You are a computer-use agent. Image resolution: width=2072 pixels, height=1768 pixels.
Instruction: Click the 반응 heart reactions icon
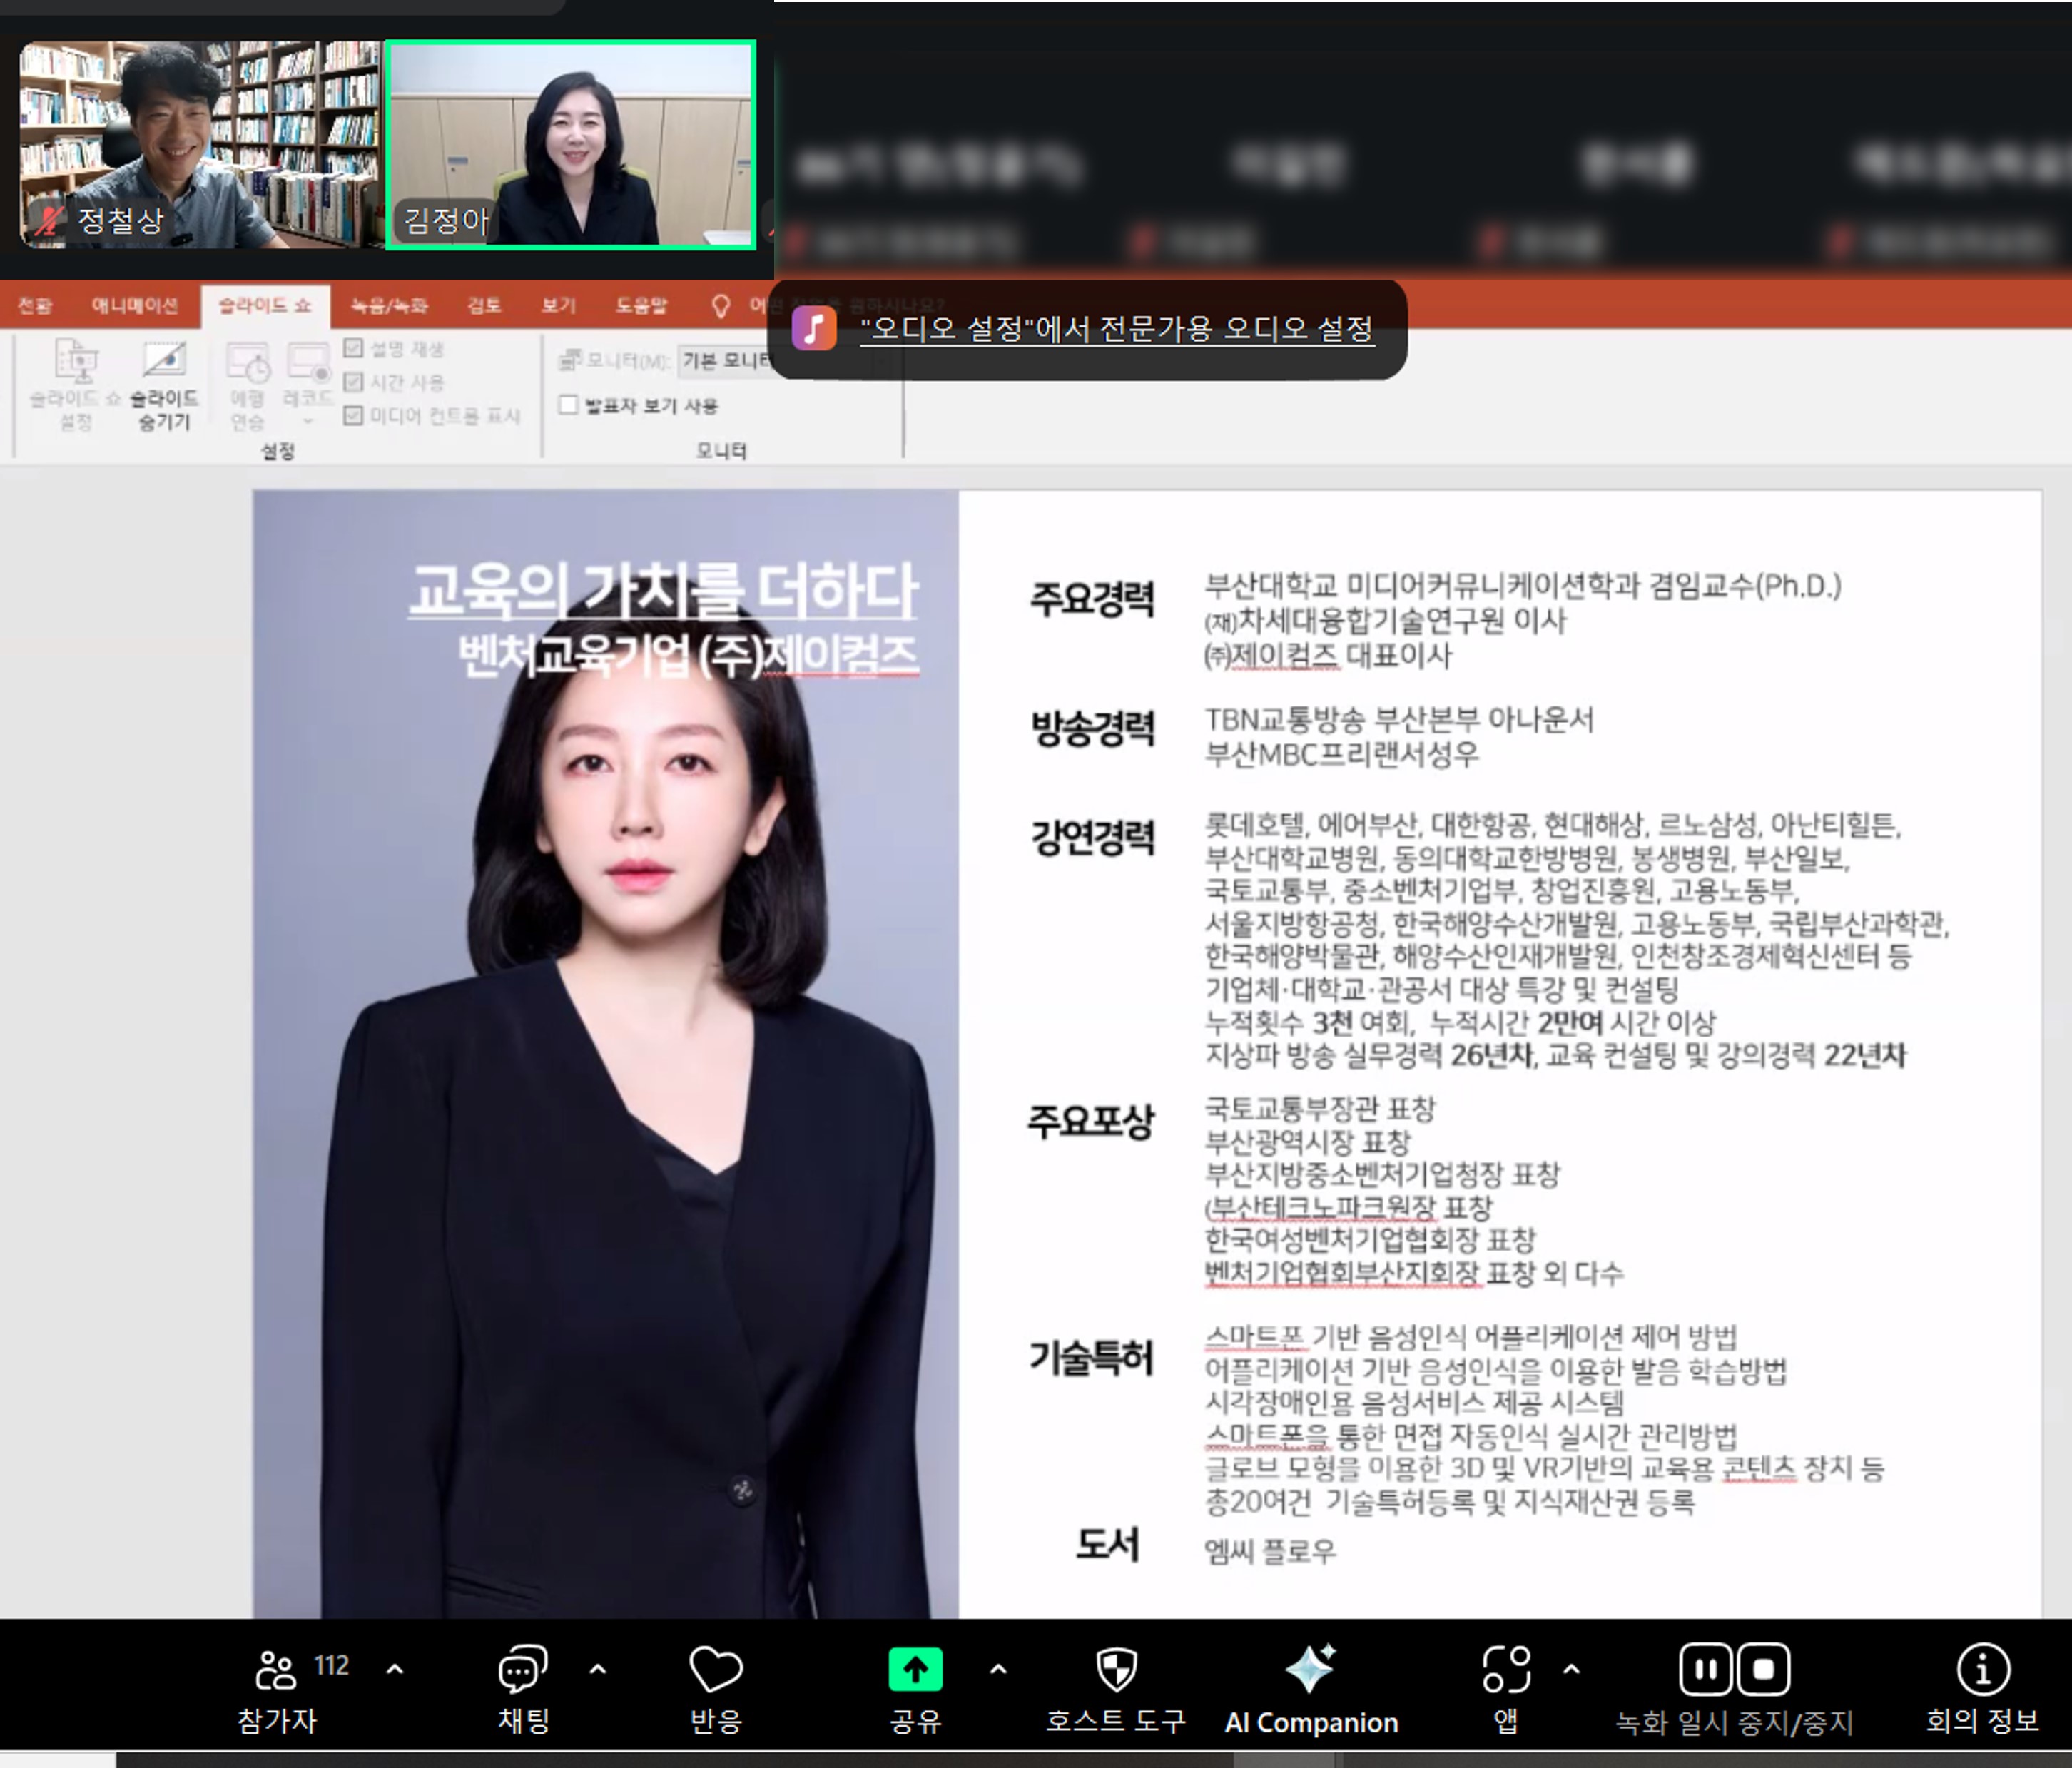[x=716, y=1670]
